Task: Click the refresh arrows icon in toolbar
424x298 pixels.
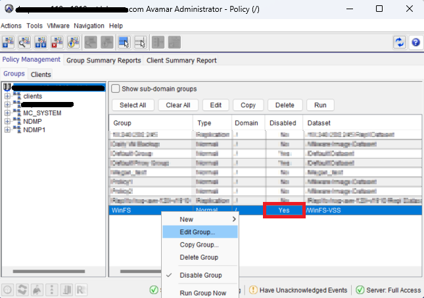Action: 399,42
